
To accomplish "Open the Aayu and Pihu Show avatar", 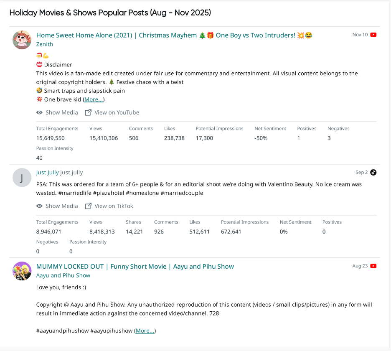I will (x=22, y=271).
